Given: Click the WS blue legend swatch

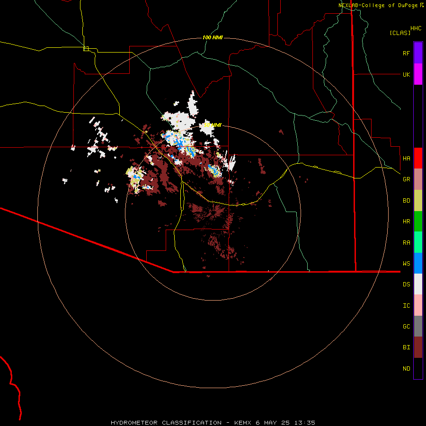Looking at the screenshot, I should click(x=418, y=263).
